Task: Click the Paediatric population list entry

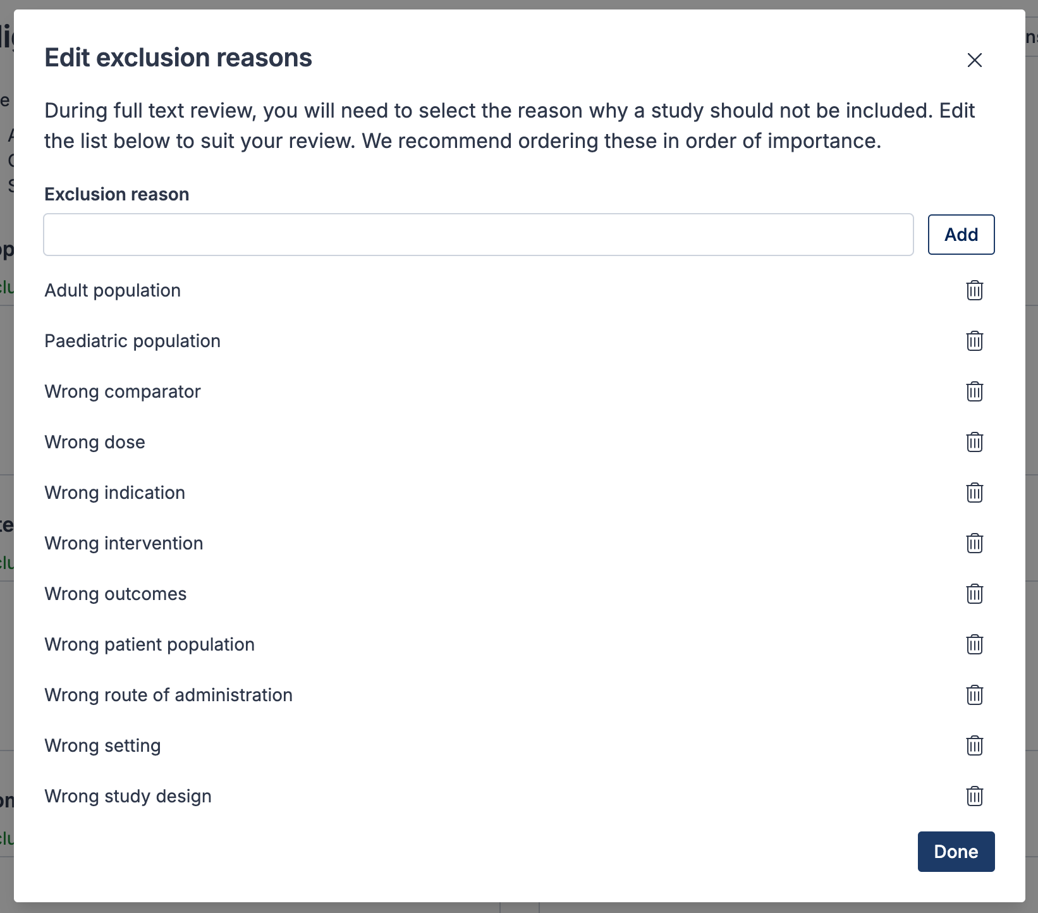Action: tap(132, 341)
